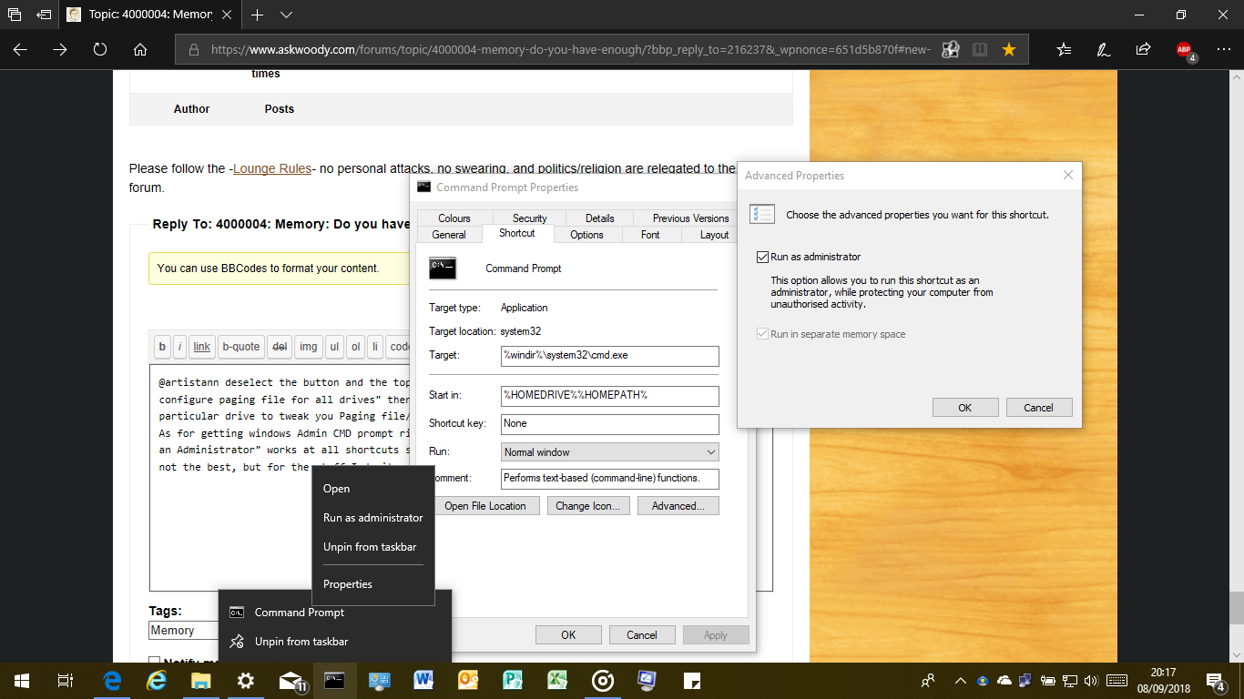The height and width of the screenshot is (699, 1244).
Task: Tick the Notify me checkbox below Tags
Action: point(154,662)
